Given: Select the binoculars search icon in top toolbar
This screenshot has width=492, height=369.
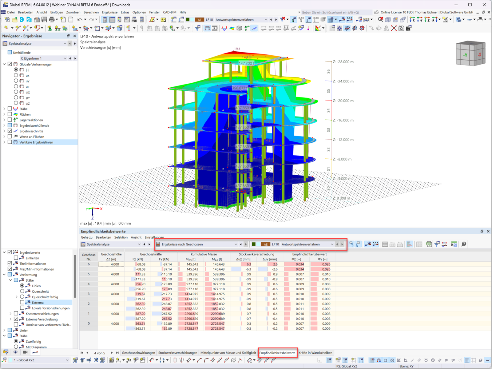Looking at the screenshot, I should pyautogui.click(x=408, y=28).
